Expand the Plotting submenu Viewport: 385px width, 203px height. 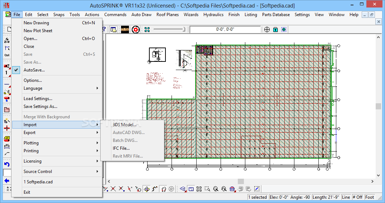click(57, 143)
